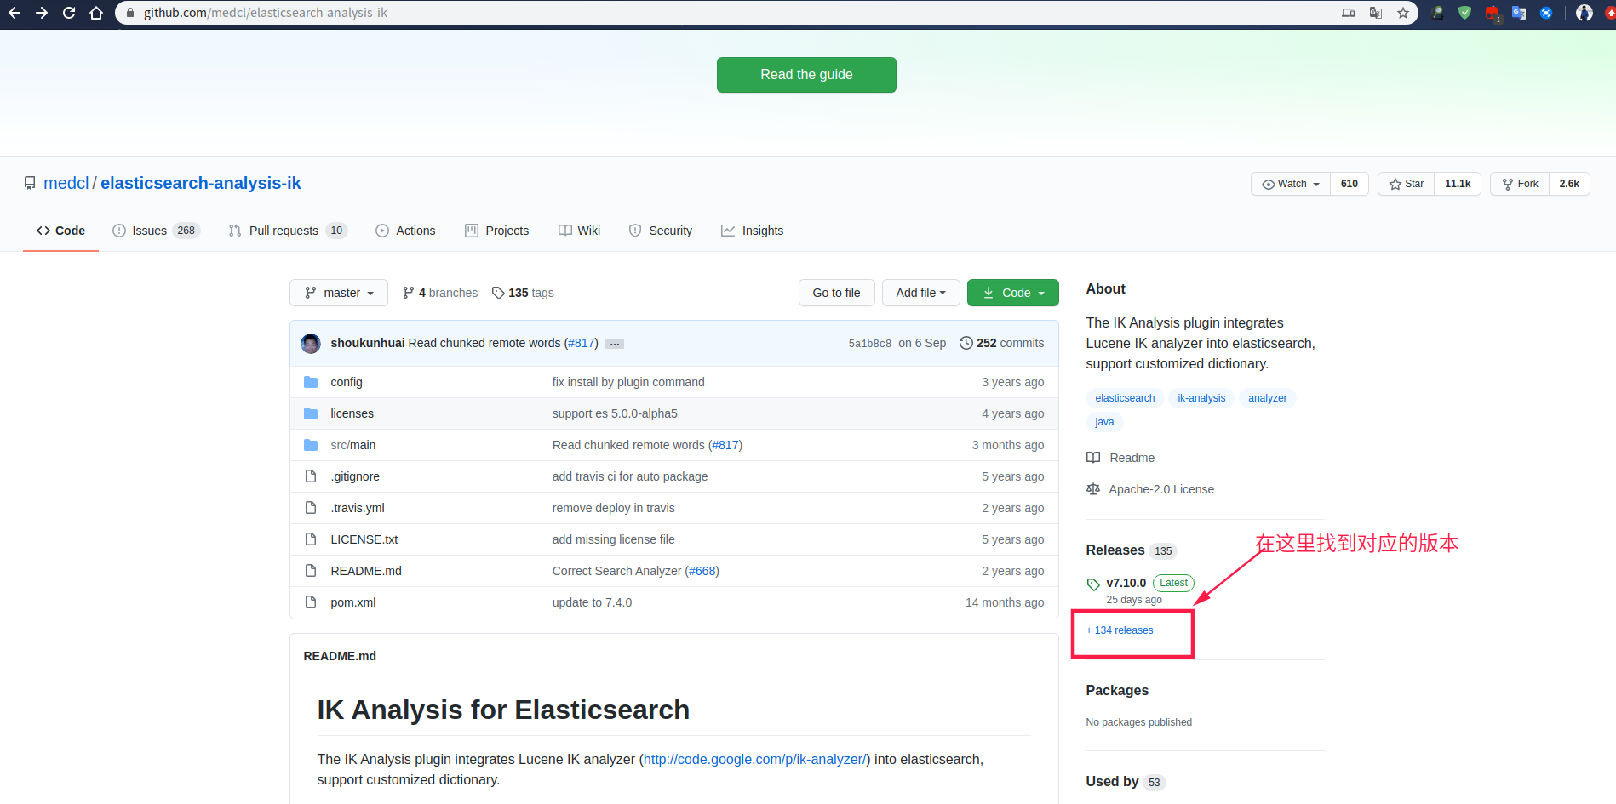Open the Projects tab
The width and height of the screenshot is (1616, 804).
(x=496, y=231)
